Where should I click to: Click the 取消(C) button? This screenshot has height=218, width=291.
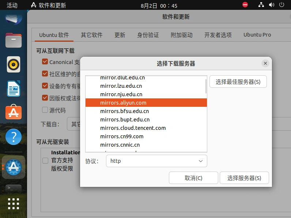[193, 178]
